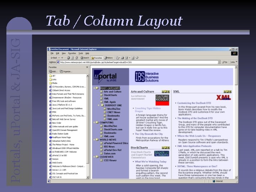Click the Messenger toolbar icon
Viewport: 256px width, 192px height.
(137, 58)
